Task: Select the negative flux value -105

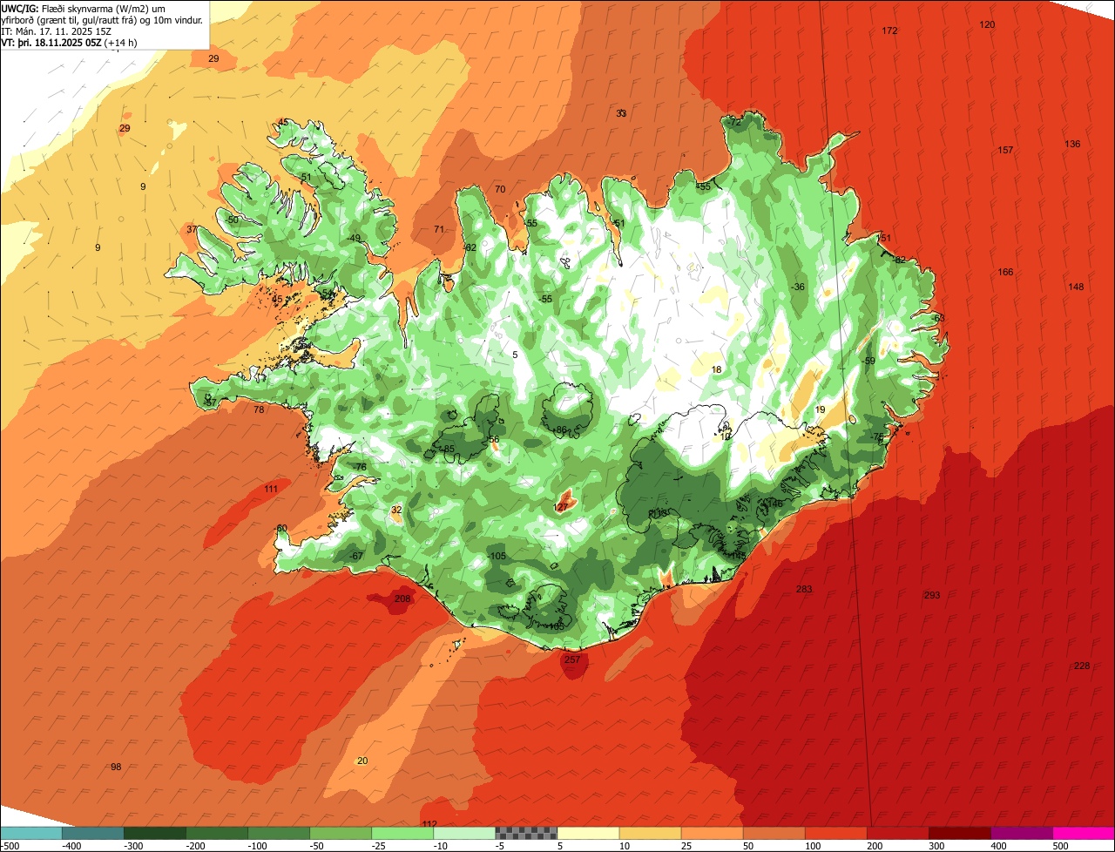Action: point(497,557)
